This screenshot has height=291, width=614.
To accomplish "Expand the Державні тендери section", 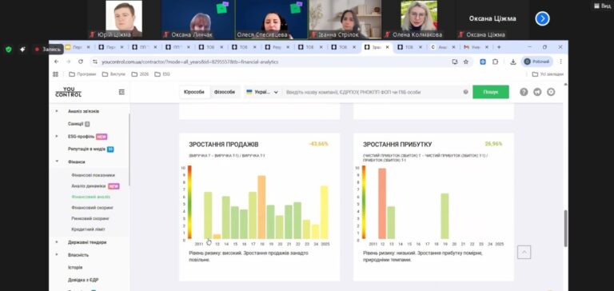I will (x=57, y=242).
